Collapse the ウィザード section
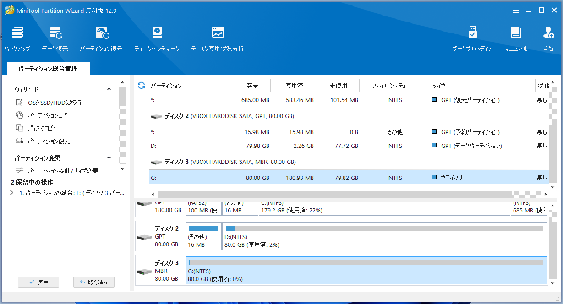The image size is (563, 304). [x=109, y=89]
